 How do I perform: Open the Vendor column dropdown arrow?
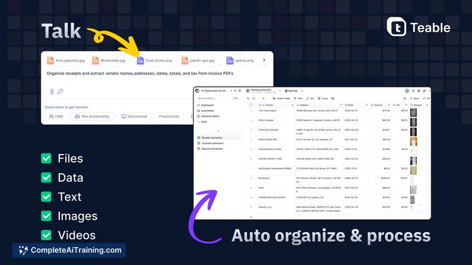292,105
